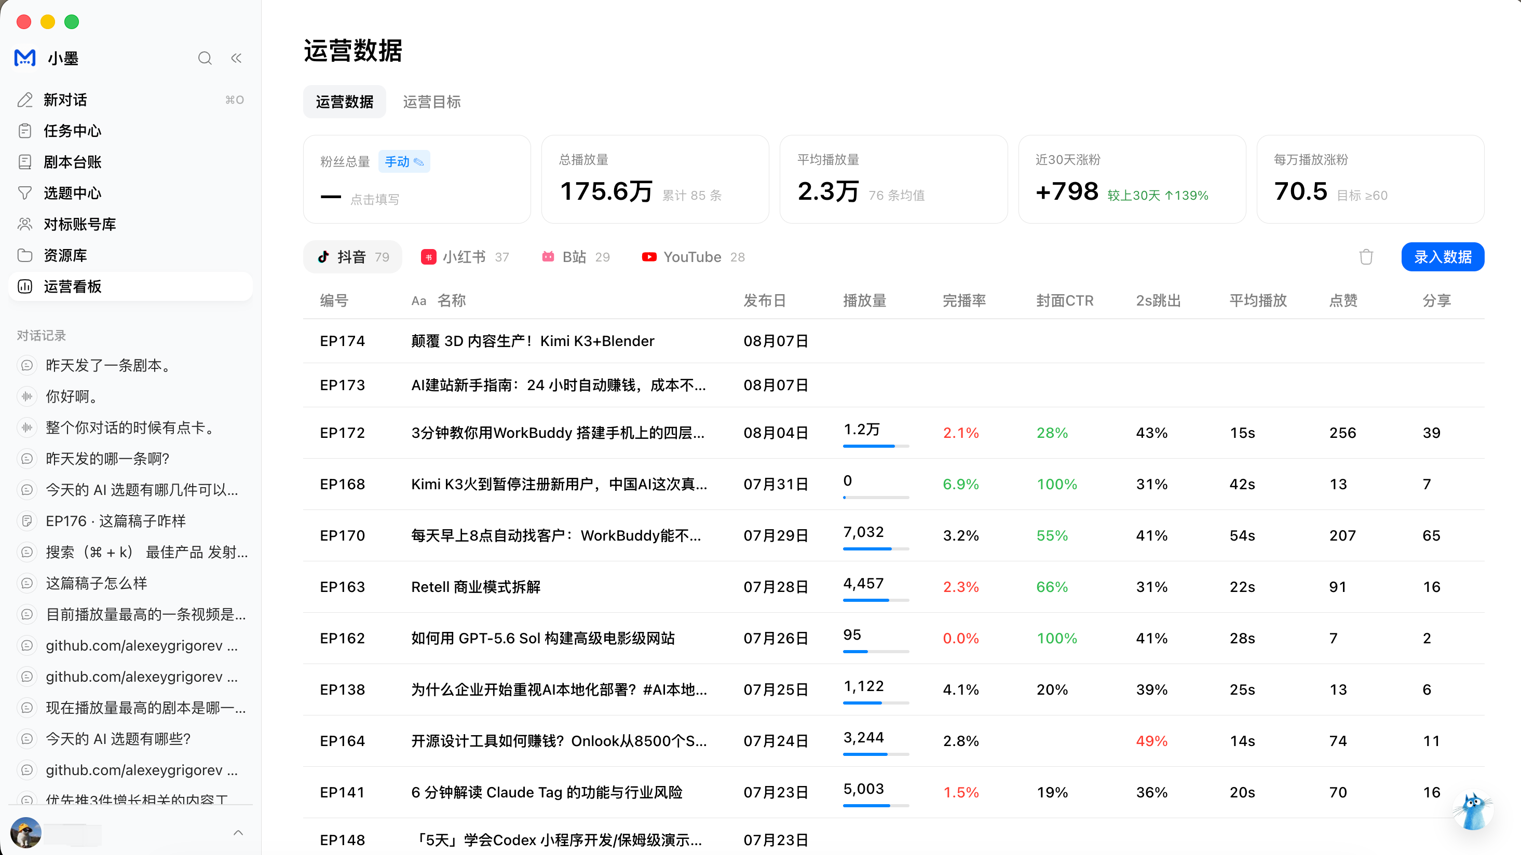The image size is (1521, 855).
Task: Open chat '现在播放量最高的剧本是哪一...'
Action: coord(130,708)
